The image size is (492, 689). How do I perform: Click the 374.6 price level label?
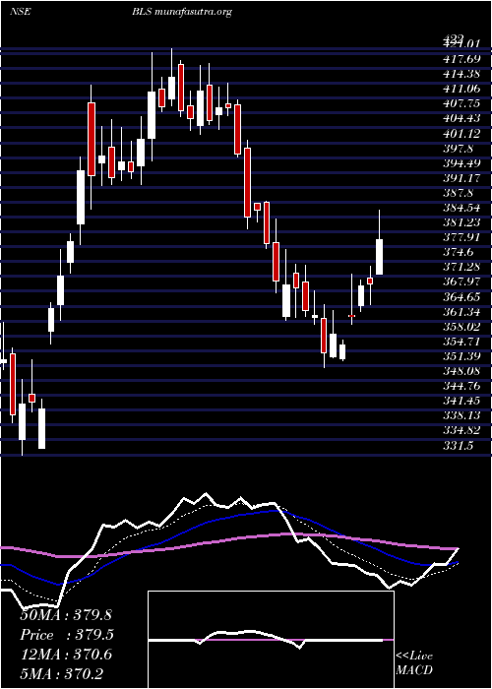click(x=459, y=252)
